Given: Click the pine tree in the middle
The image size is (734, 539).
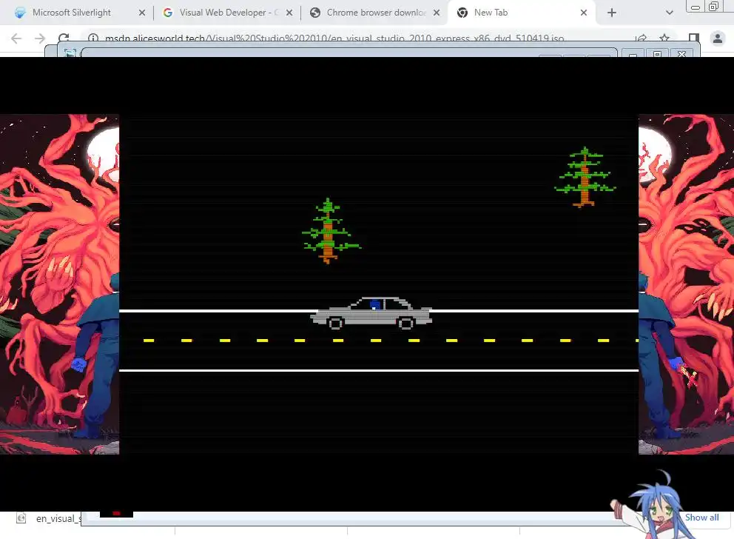Looking at the screenshot, I should pos(331,231).
